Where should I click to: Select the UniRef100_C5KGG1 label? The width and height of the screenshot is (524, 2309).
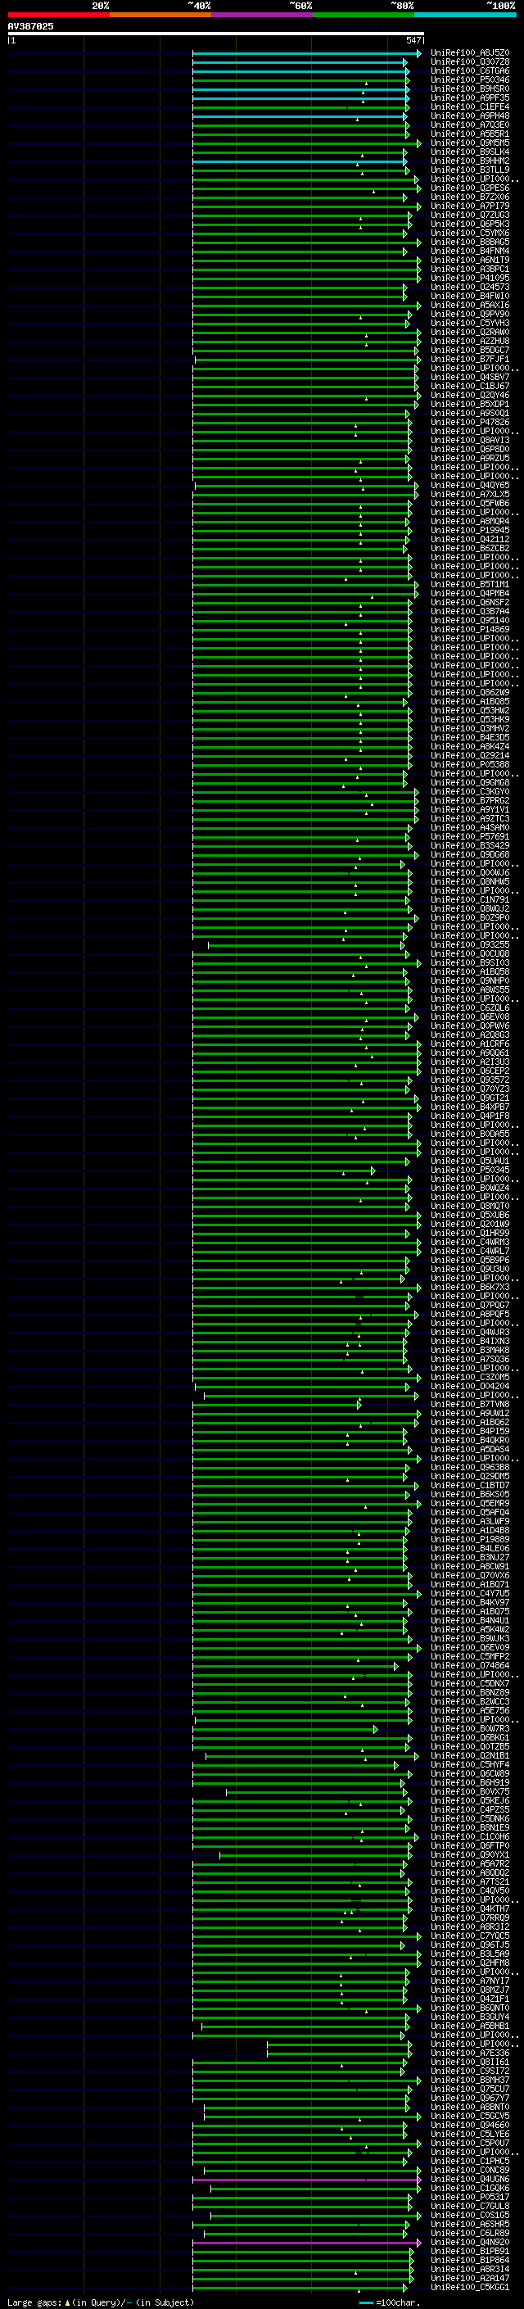tap(470, 2287)
